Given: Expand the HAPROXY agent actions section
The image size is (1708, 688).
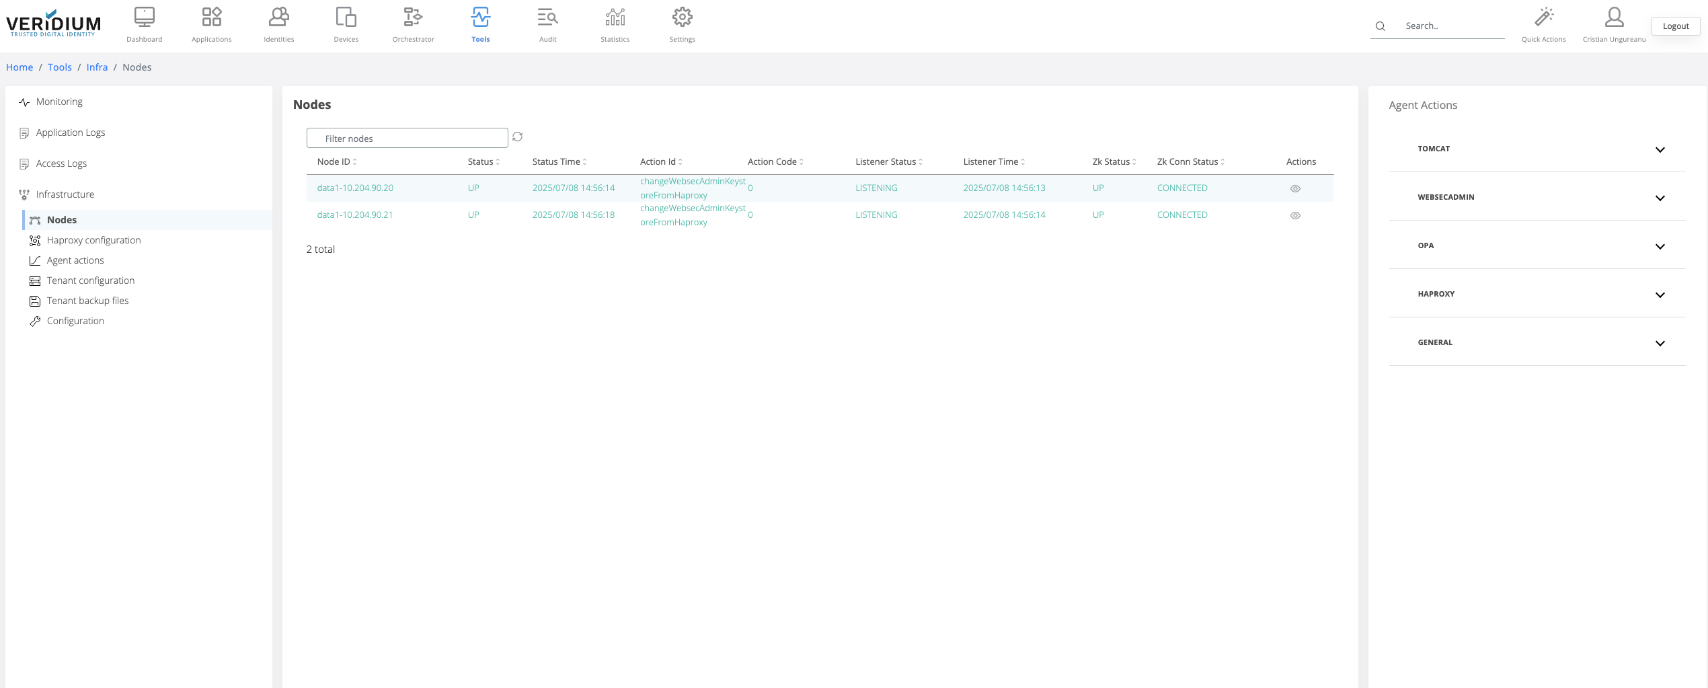Looking at the screenshot, I should click(1660, 295).
